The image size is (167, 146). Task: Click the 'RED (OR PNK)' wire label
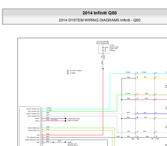[x=52, y=120]
